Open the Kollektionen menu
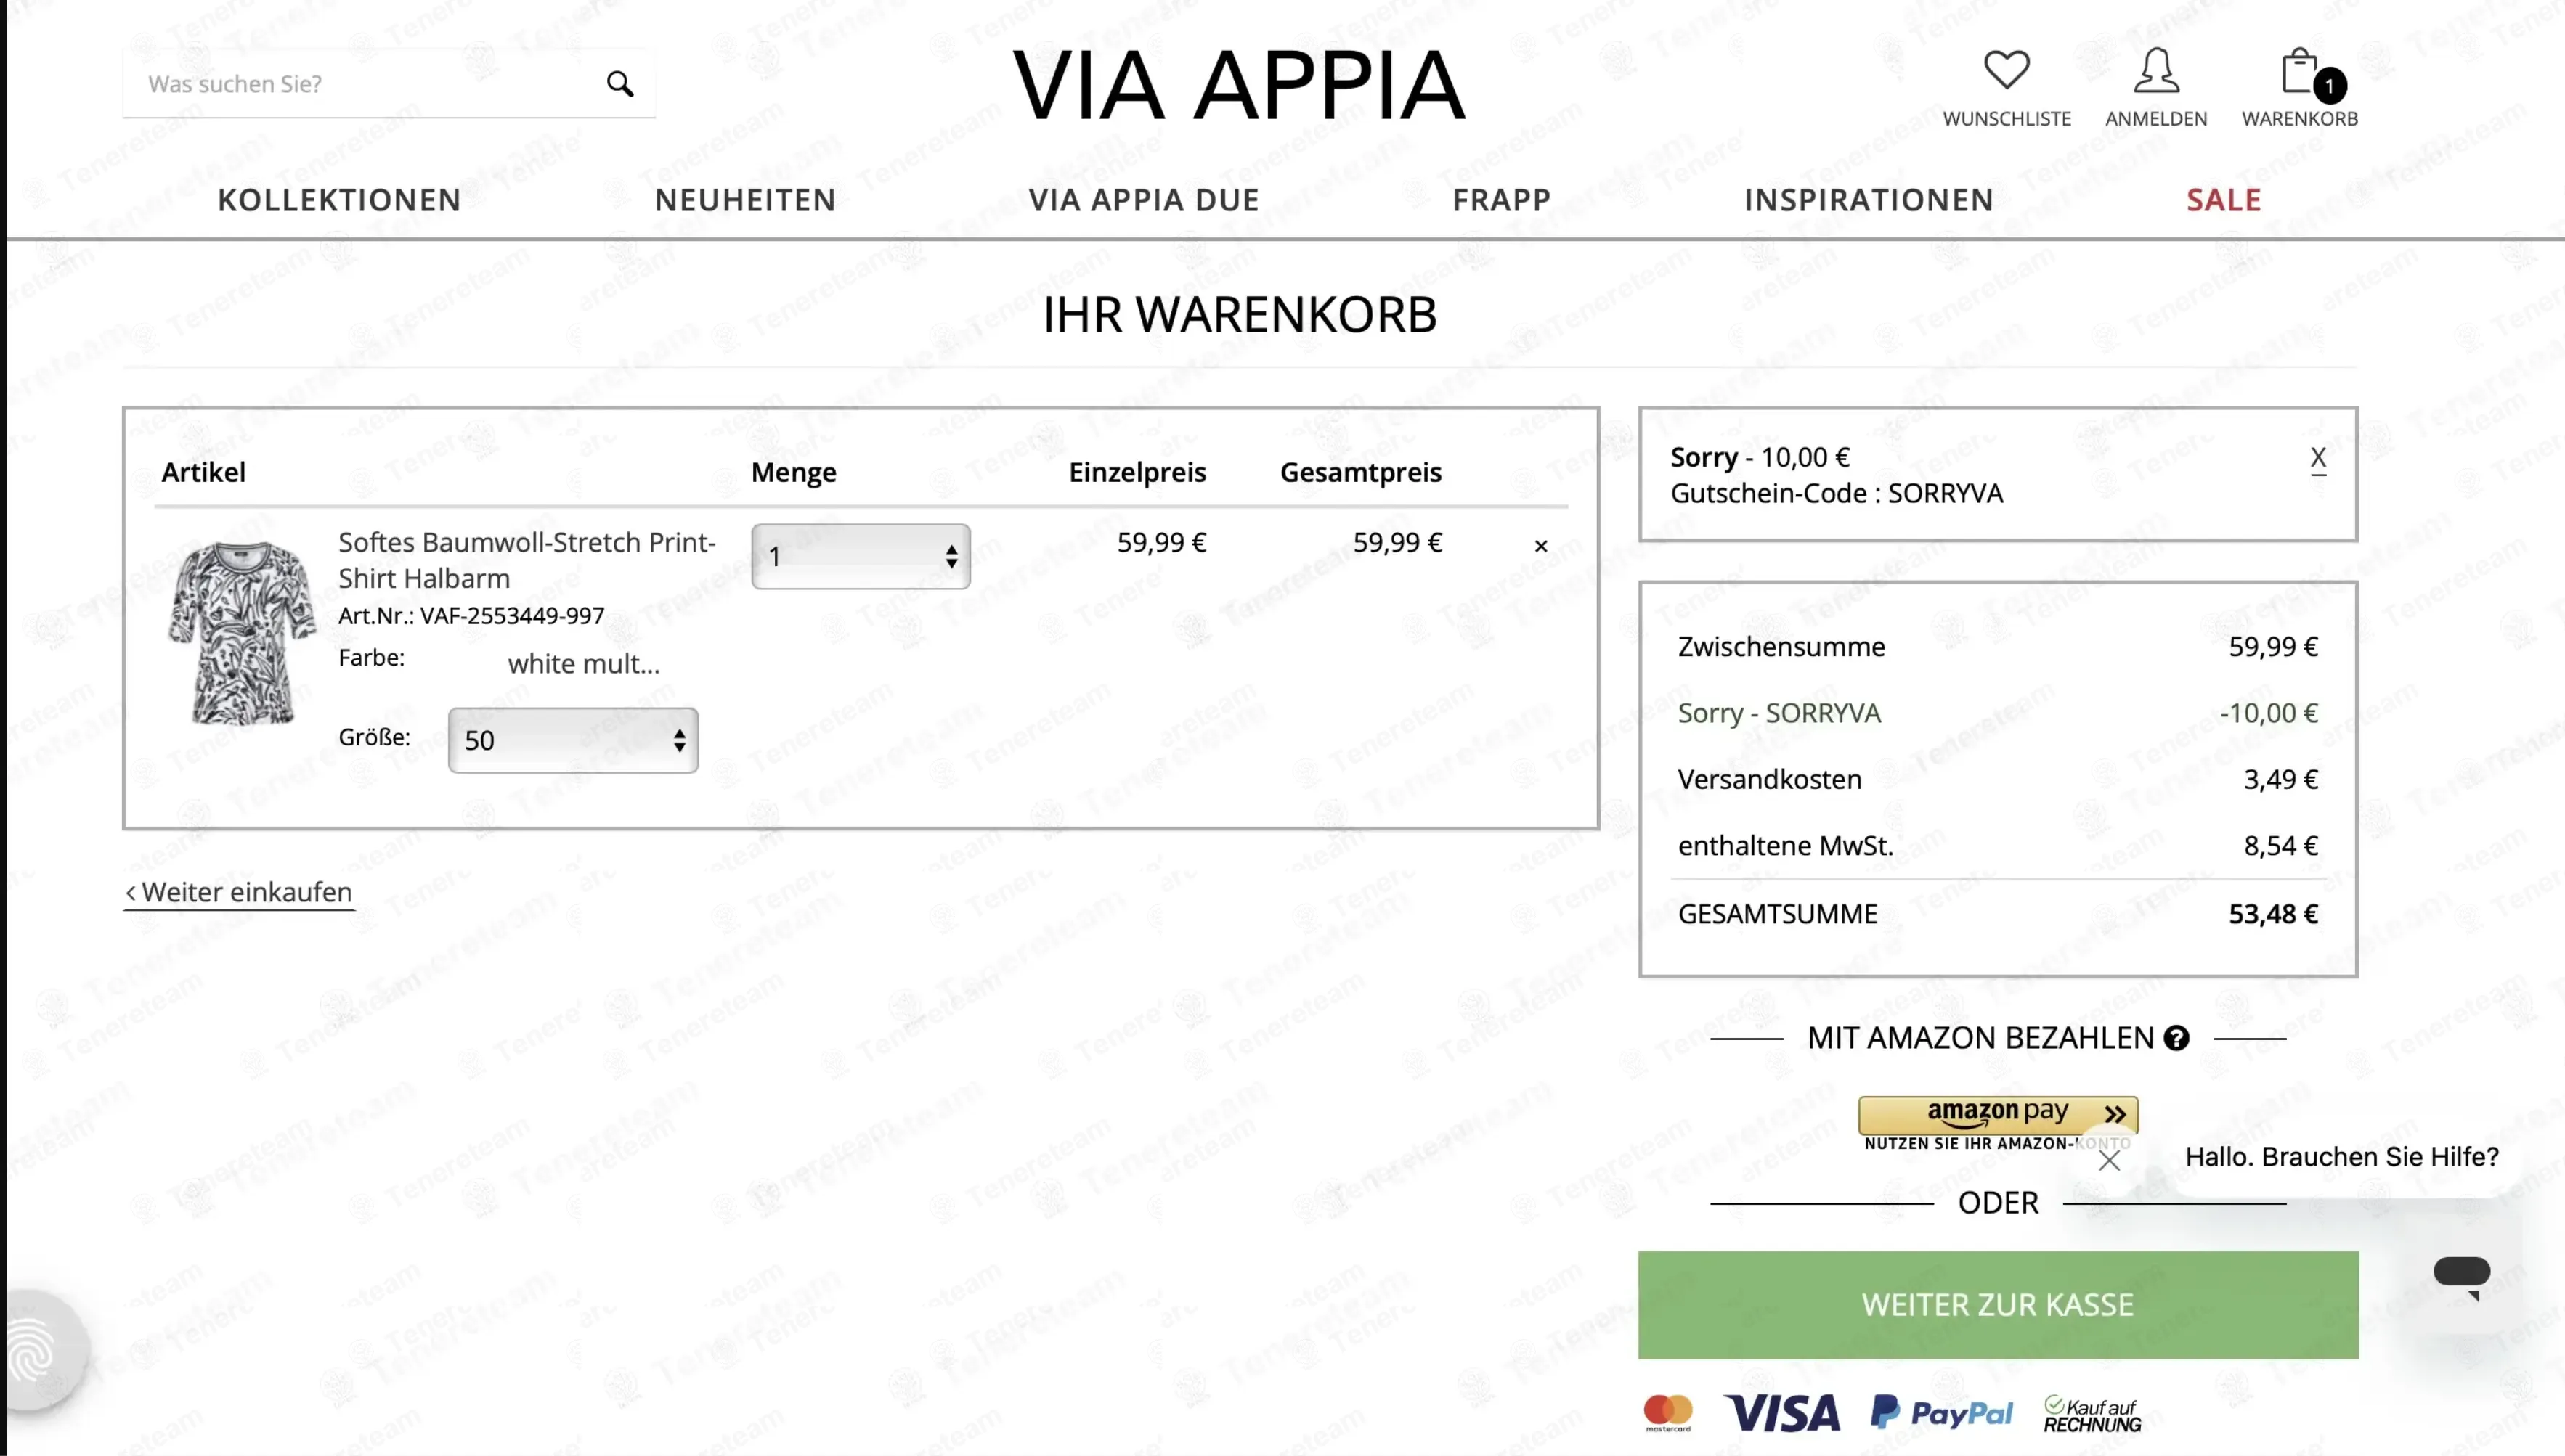 [x=339, y=200]
